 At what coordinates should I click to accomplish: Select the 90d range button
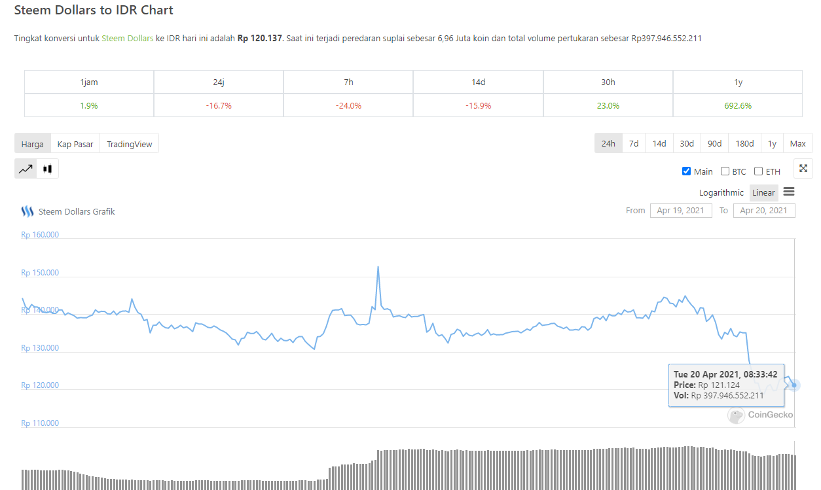tap(714, 143)
